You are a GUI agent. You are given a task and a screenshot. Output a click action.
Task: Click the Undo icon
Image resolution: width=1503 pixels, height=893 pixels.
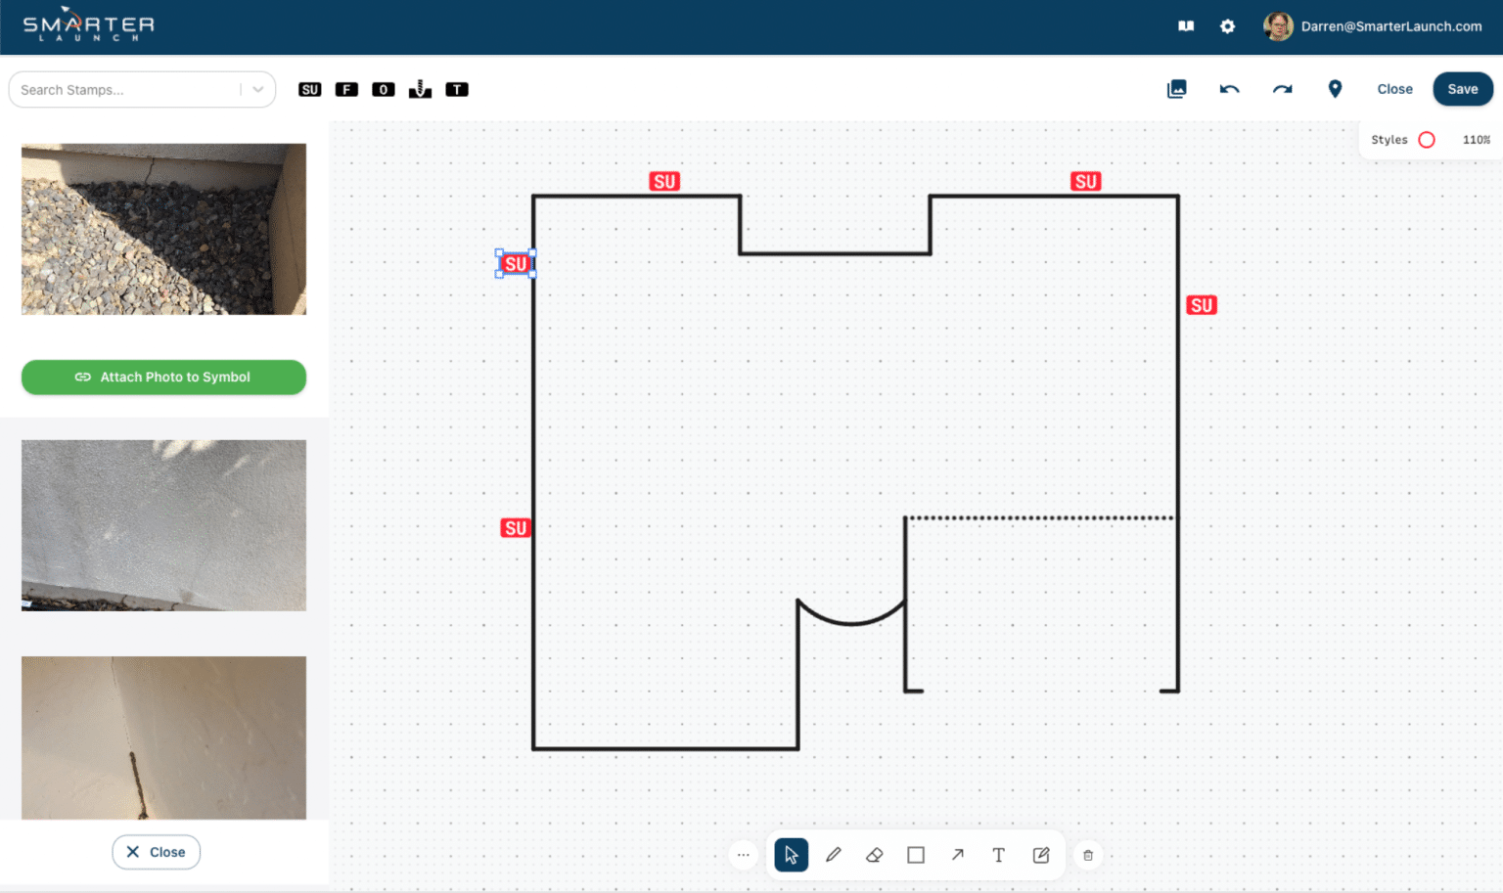tap(1229, 89)
